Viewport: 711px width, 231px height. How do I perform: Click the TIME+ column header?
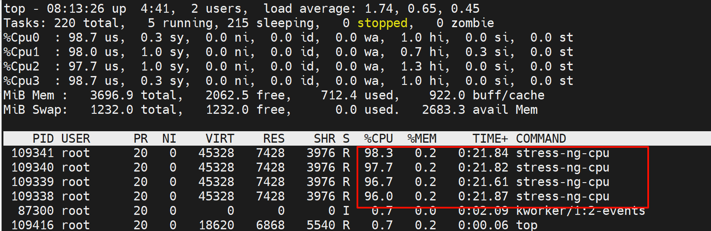[490, 138]
